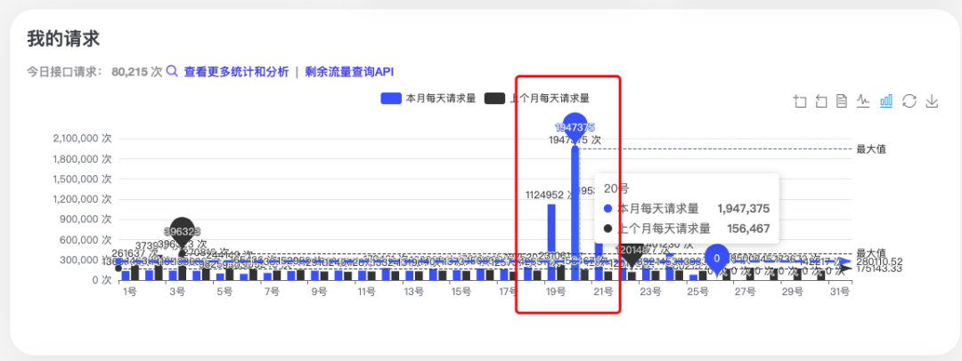This screenshot has height=361, width=962.
Task: Click the x-axis label 19号
Action: pos(556,293)
